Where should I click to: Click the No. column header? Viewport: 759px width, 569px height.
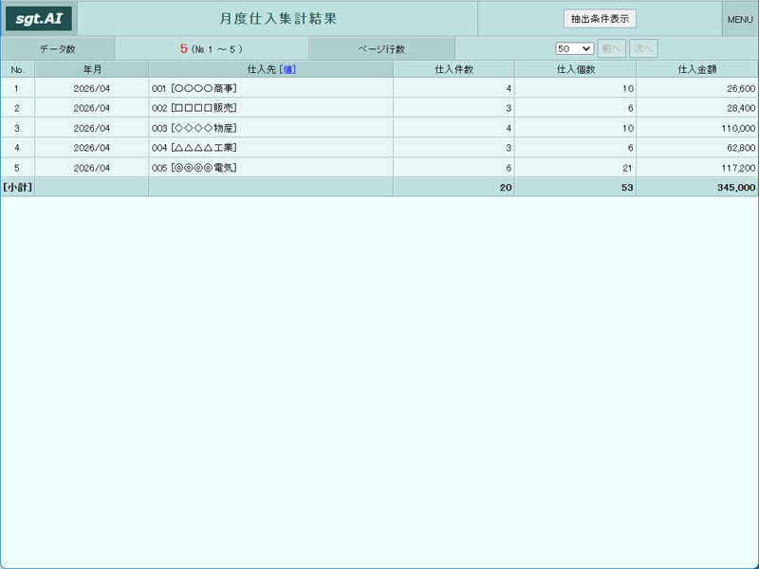point(17,69)
